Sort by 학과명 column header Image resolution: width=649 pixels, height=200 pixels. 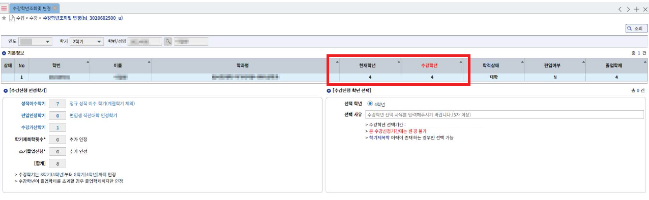[246, 65]
